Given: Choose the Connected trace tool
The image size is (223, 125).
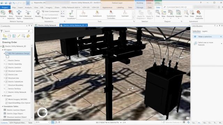Looking at the screenshot, I should click(x=83, y=14).
